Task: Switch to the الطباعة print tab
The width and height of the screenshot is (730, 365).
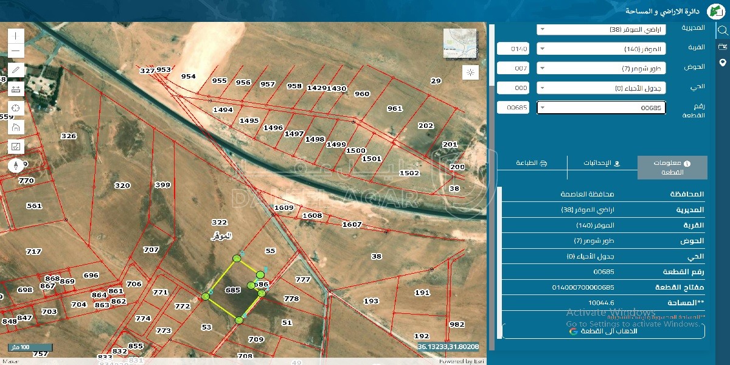Action: point(532,164)
